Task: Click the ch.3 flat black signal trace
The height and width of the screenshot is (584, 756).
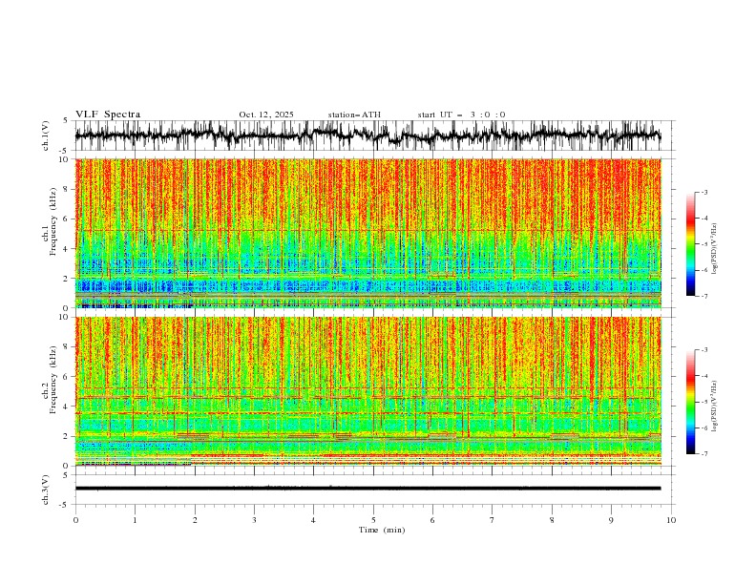Action: [x=367, y=489]
